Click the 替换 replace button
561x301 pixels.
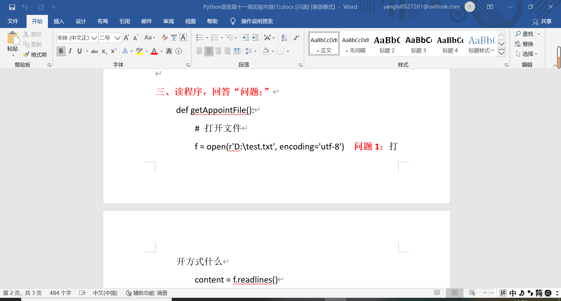[x=524, y=44]
